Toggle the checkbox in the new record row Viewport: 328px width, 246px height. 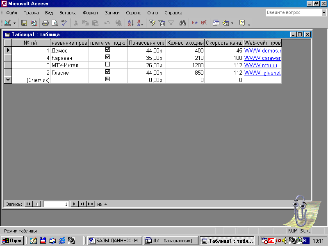point(107,79)
